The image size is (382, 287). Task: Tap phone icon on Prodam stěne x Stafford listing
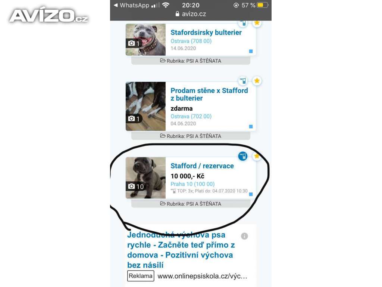click(242, 81)
